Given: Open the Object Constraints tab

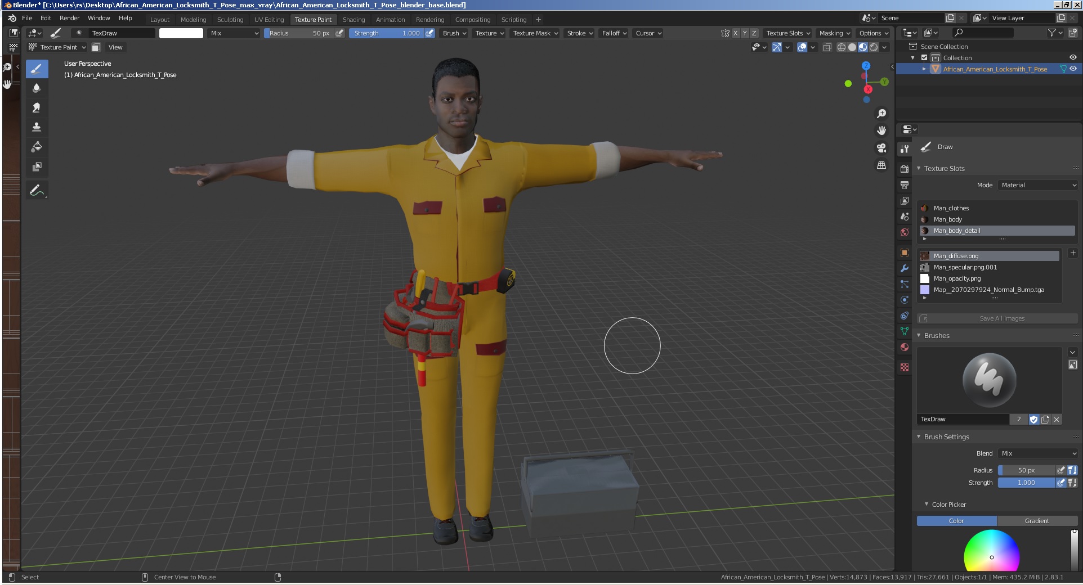Looking at the screenshot, I should click(x=905, y=316).
